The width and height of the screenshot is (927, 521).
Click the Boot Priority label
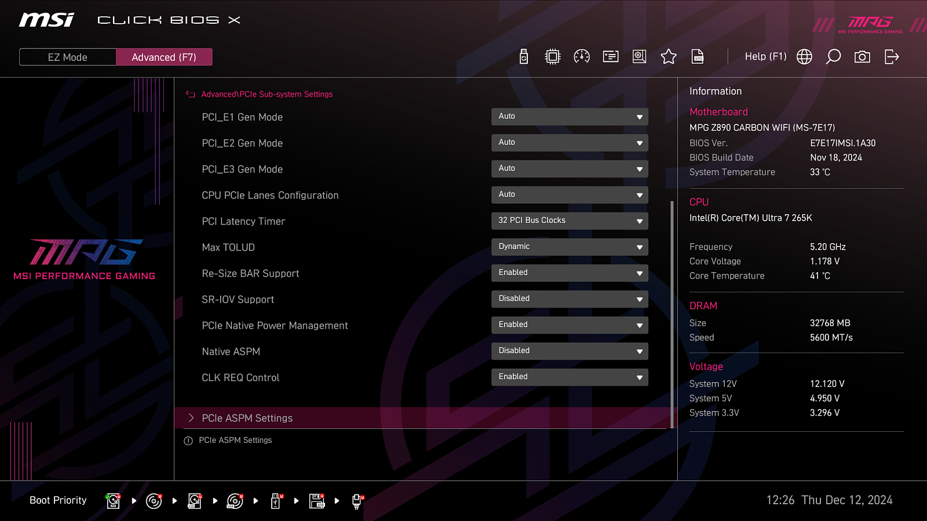(x=58, y=500)
